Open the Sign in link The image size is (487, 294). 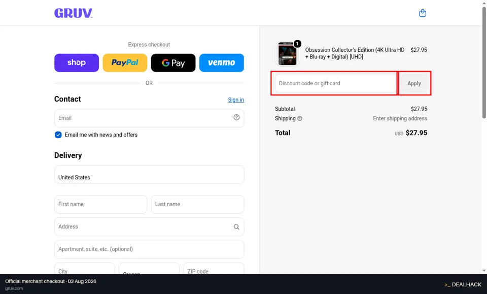point(236,100)
